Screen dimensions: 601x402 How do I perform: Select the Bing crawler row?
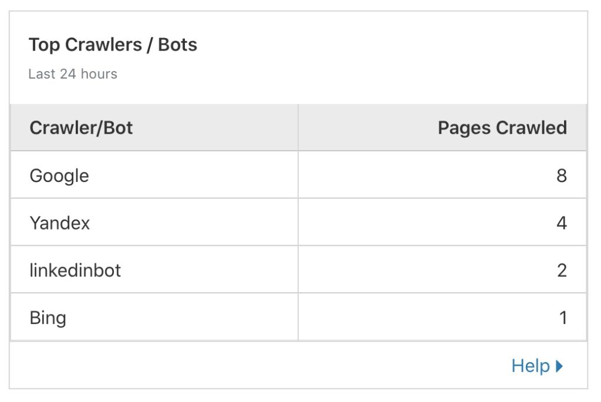(x=298, y=317)
